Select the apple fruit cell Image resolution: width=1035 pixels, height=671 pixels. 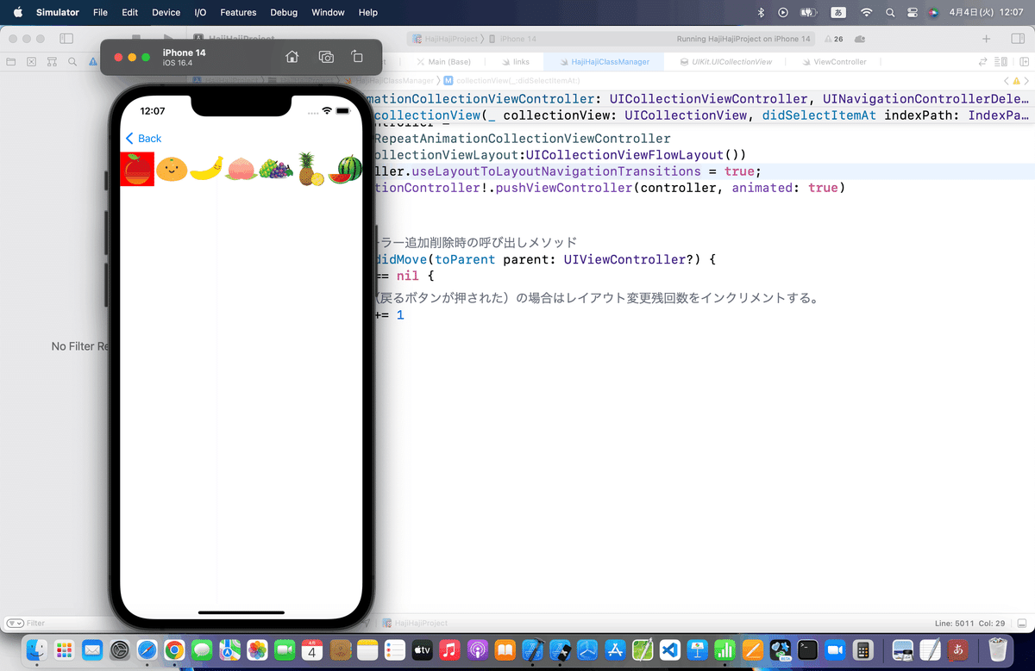137,169
